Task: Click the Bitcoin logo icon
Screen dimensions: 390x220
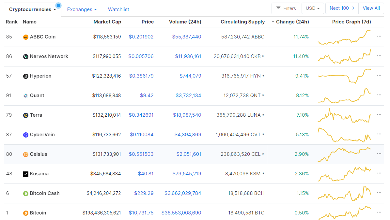Action: (25, 213)
